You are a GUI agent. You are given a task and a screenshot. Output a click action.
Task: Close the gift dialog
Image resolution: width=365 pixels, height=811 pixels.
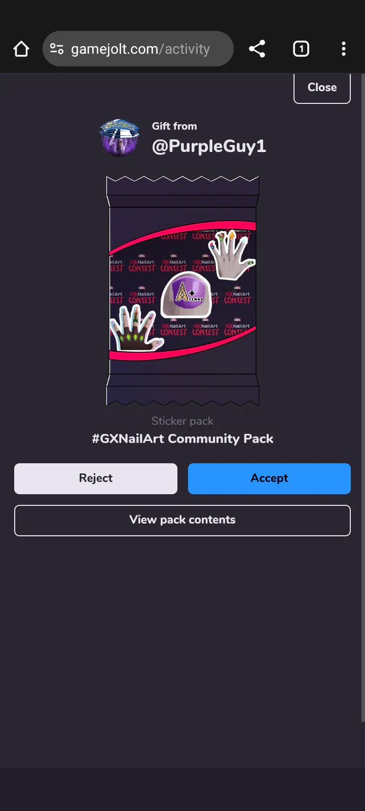coord(322,88)
